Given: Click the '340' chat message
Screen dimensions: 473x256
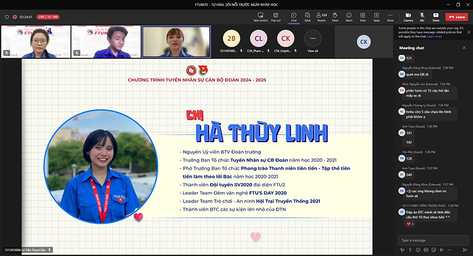Looking at the screenshot, I should click(x=409, y=175).
